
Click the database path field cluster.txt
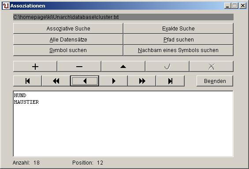pyautogui.click(x=123, y=17)
